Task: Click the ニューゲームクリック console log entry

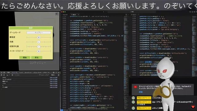Action: 7,80
